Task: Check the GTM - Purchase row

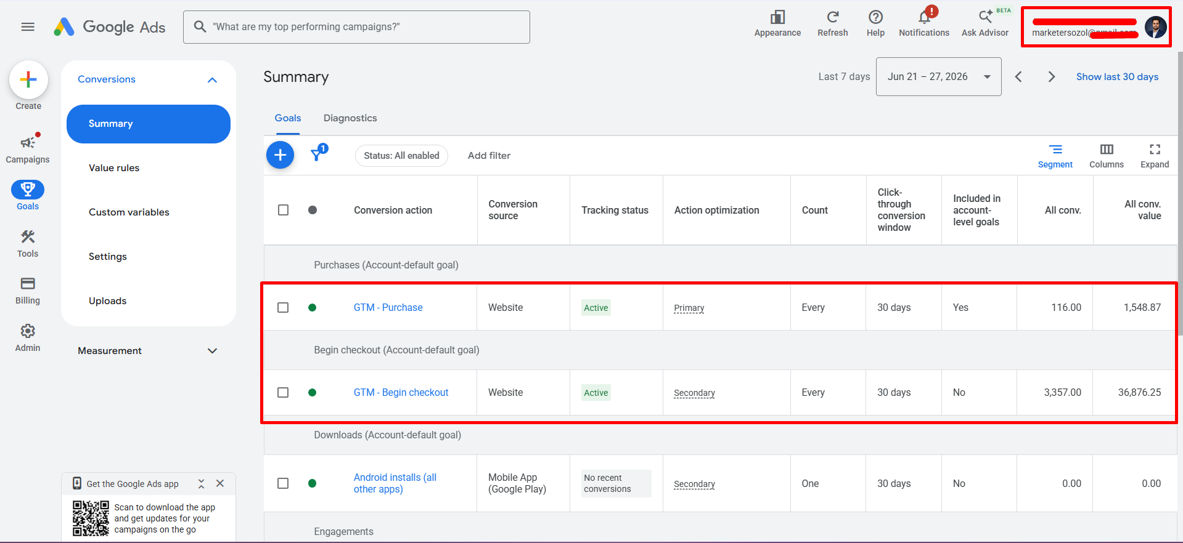Action: pos(283,307)
